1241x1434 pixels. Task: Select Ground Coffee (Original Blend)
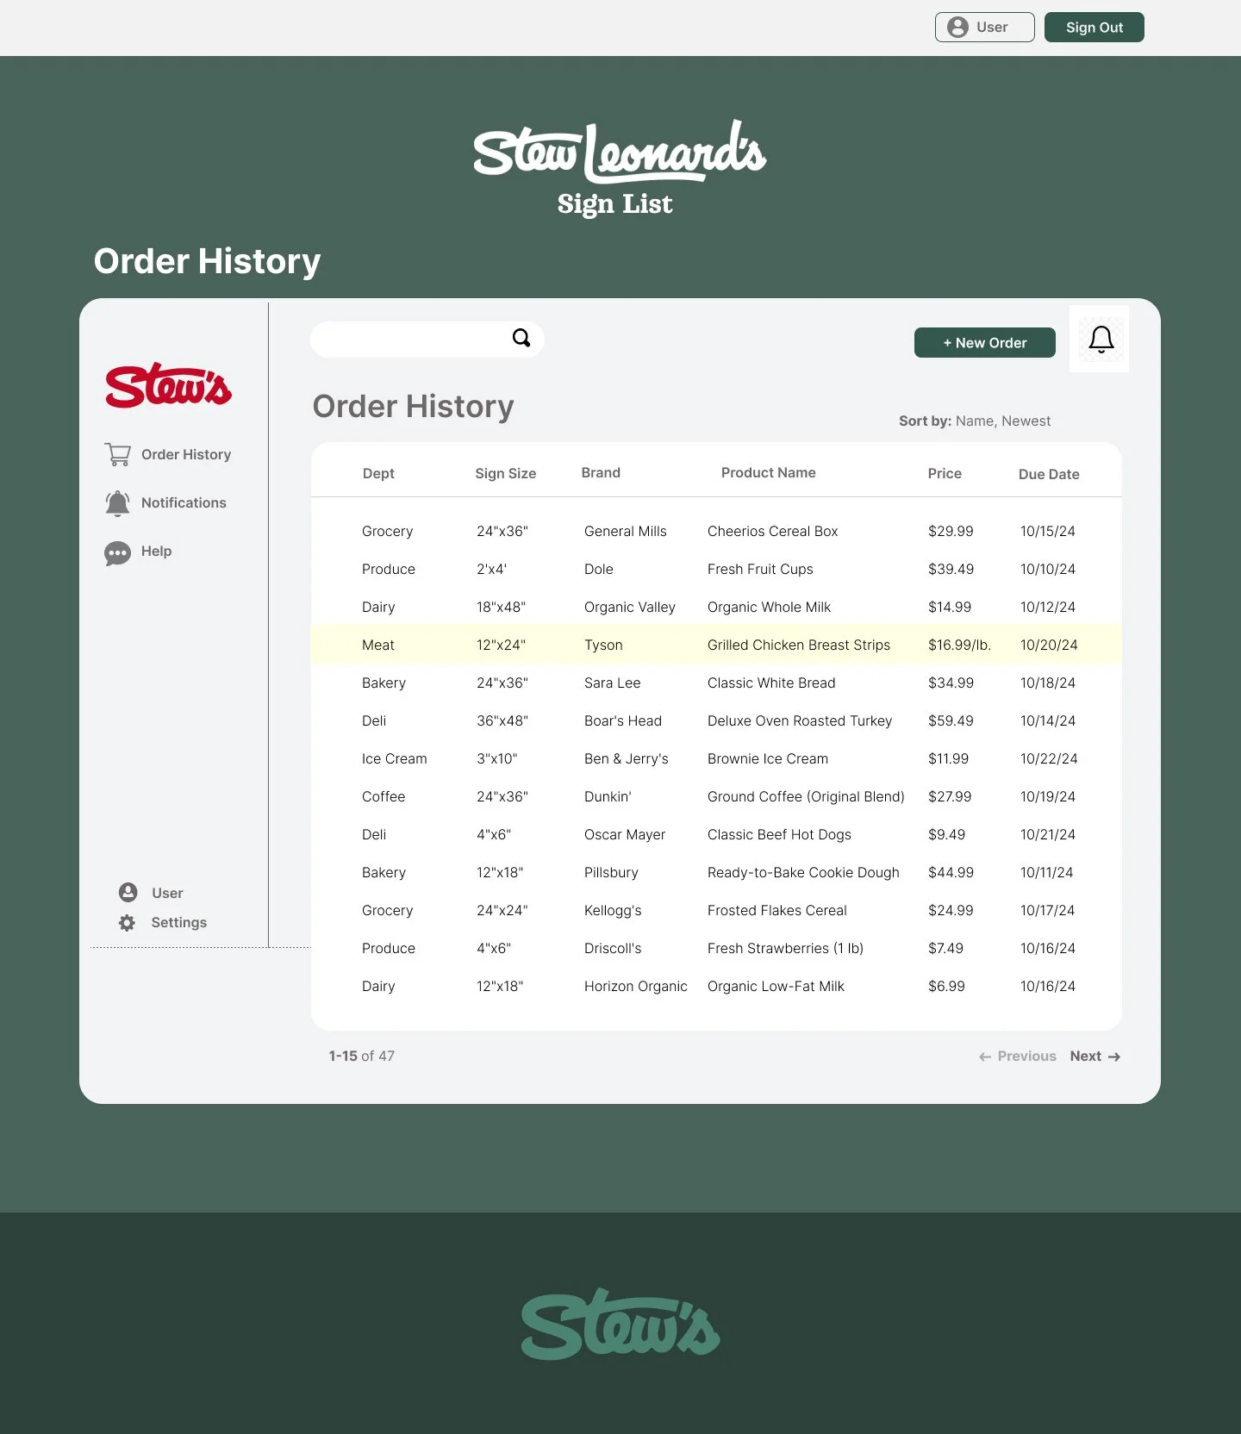[806, 797]
